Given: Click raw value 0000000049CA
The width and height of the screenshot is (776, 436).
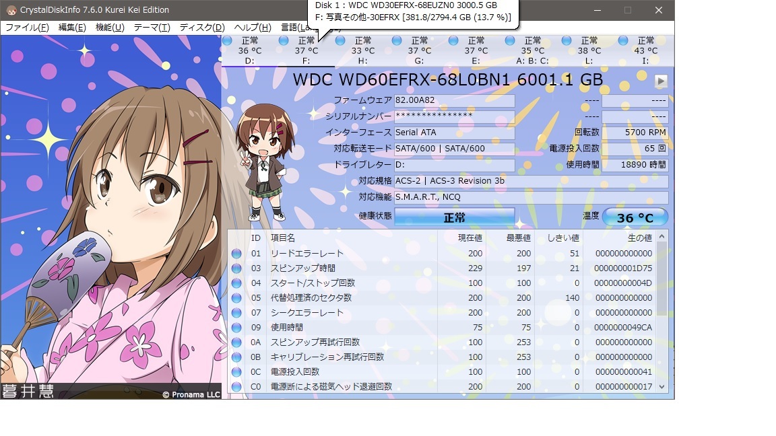Looking at the screenshot, I should (623, 328).
